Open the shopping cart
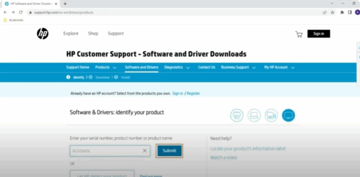The image size is (360, 177). pyautogui.click(x=299, y=34)
